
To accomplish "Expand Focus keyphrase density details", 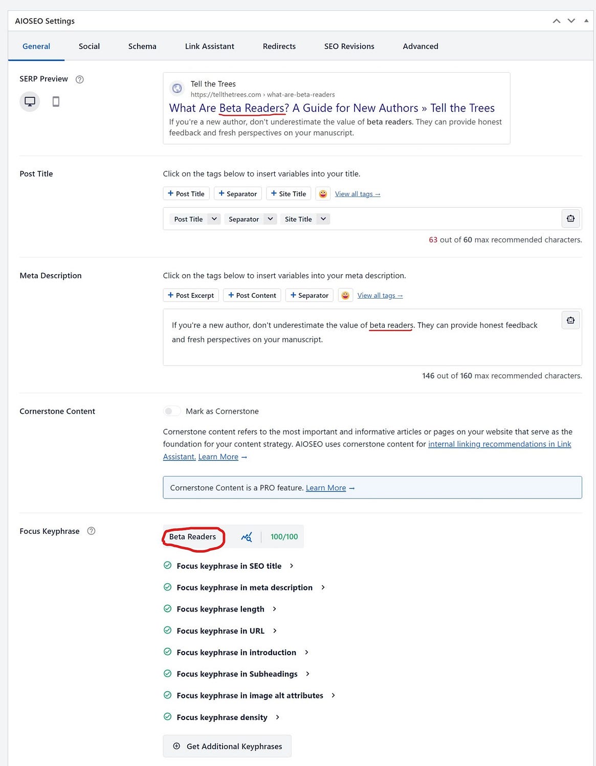I will (x=278, y=717).
